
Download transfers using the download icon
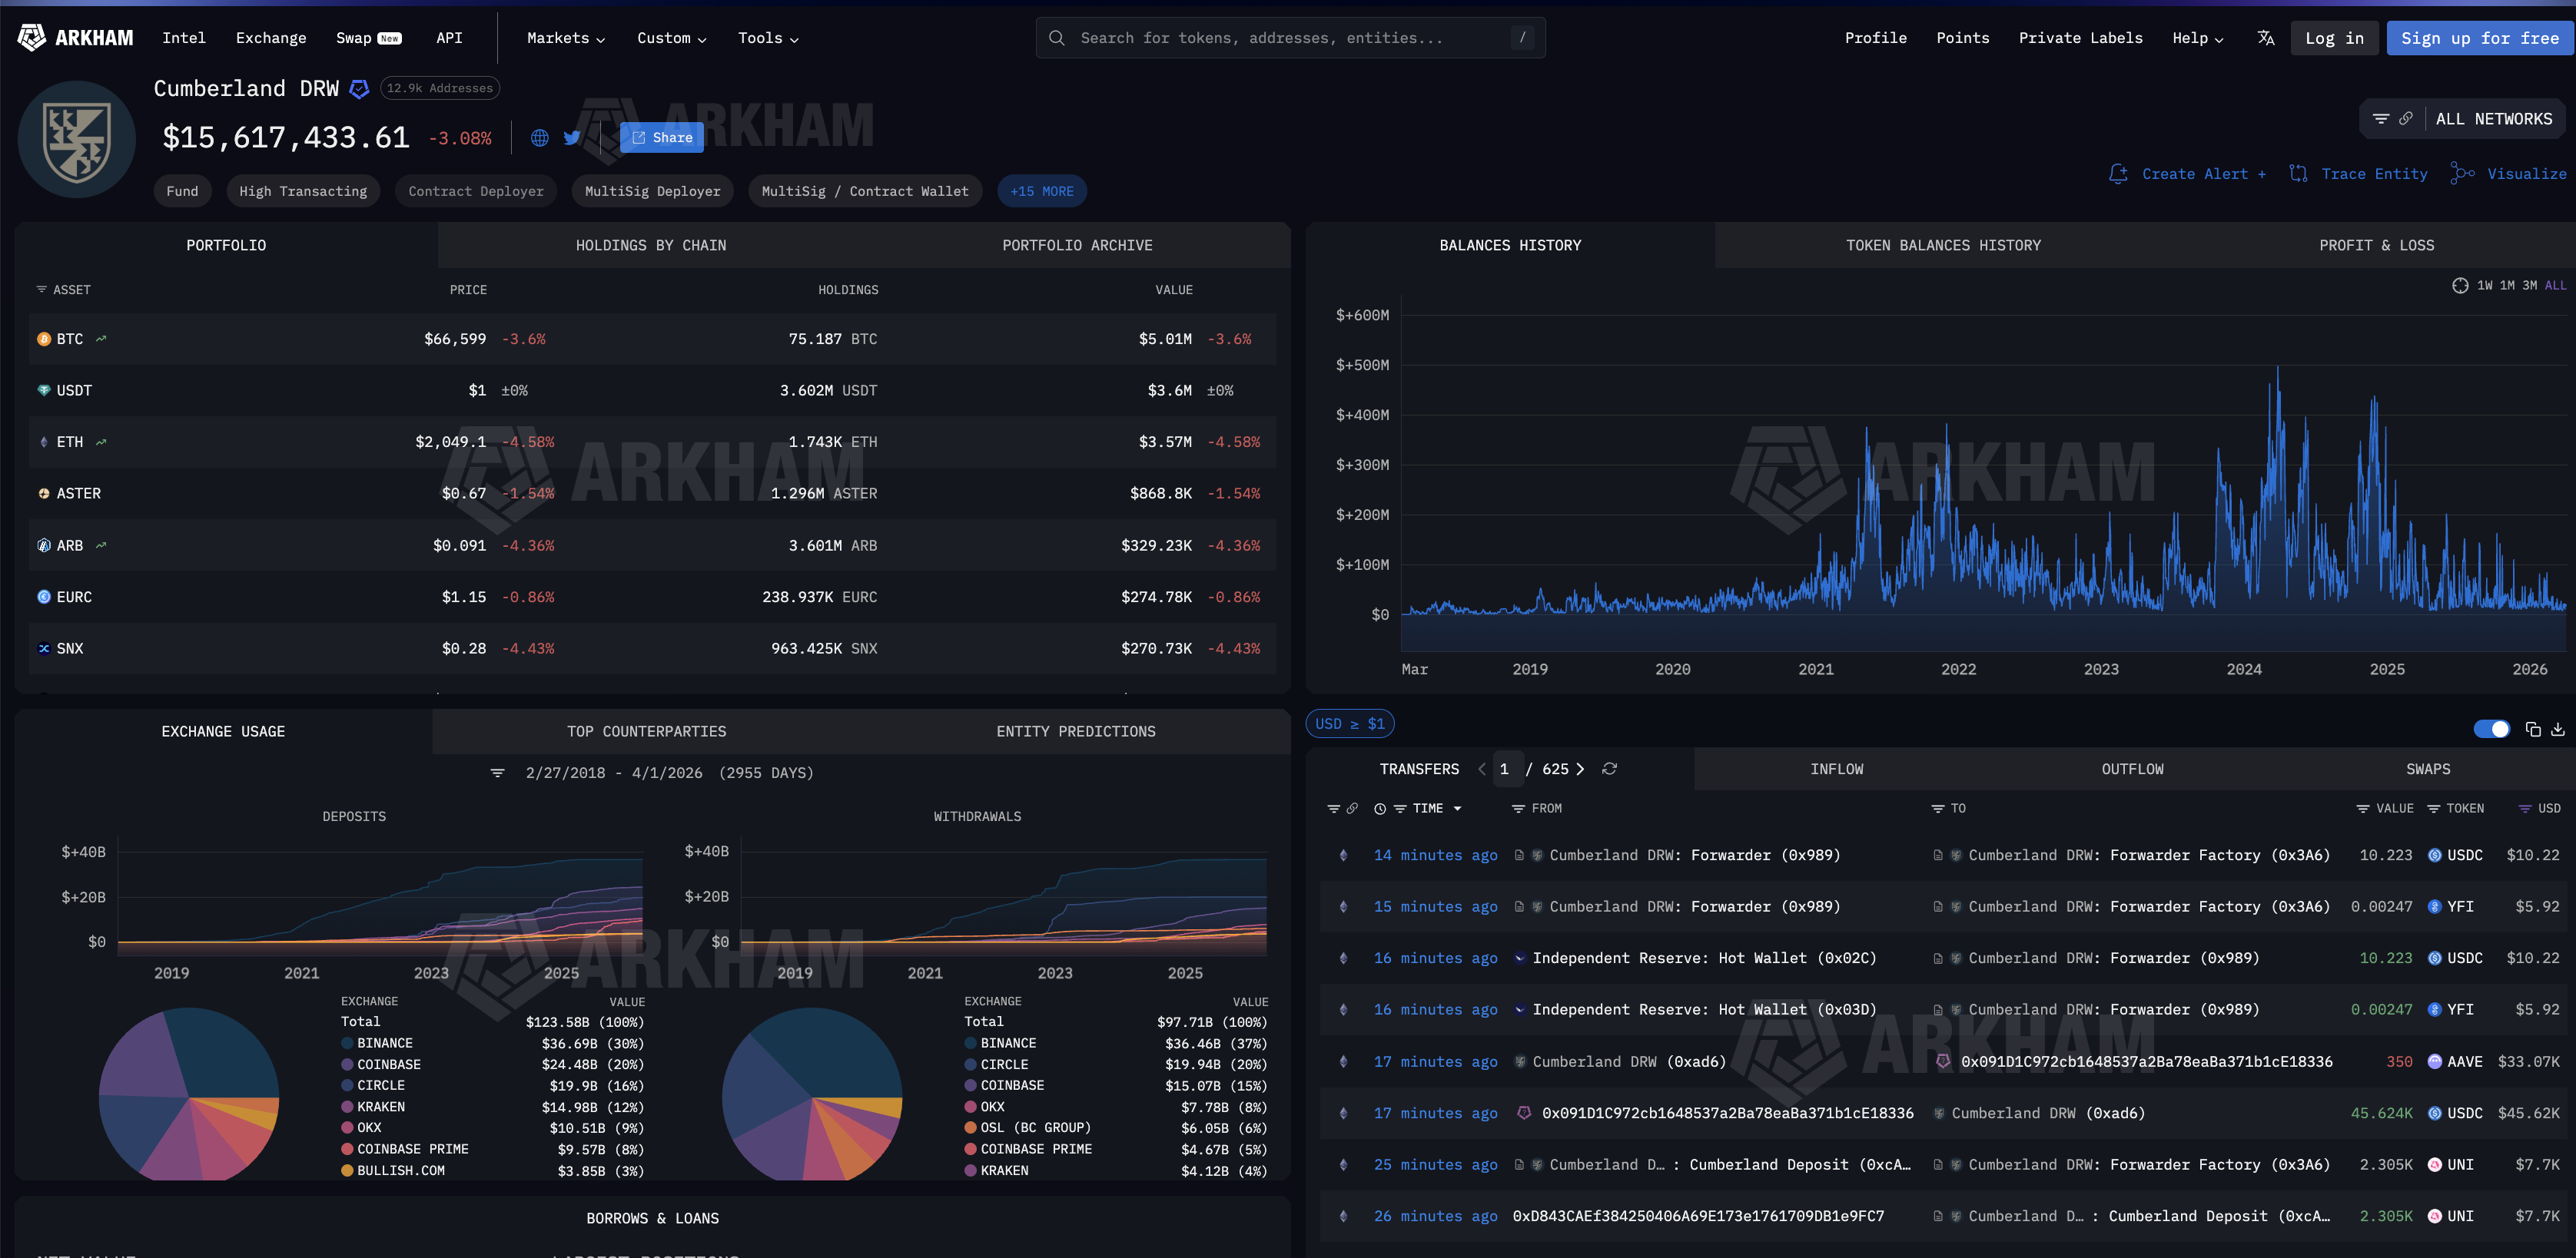coord(2557,730)
